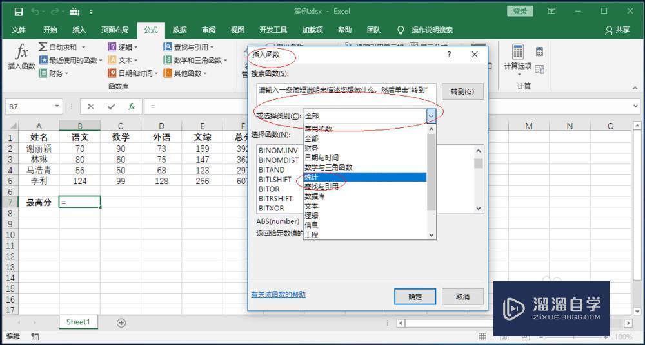Confirm formula entry with checkmark icon

click(111, 107)
